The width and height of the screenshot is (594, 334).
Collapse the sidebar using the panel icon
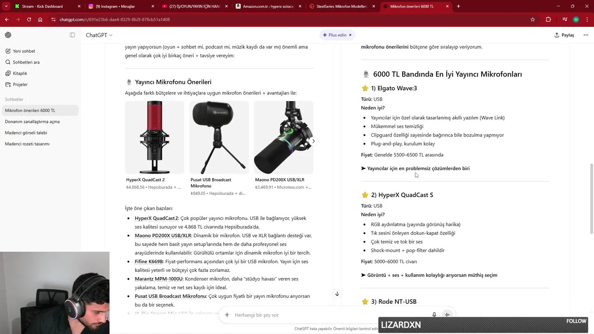click(x=72, y=35)
